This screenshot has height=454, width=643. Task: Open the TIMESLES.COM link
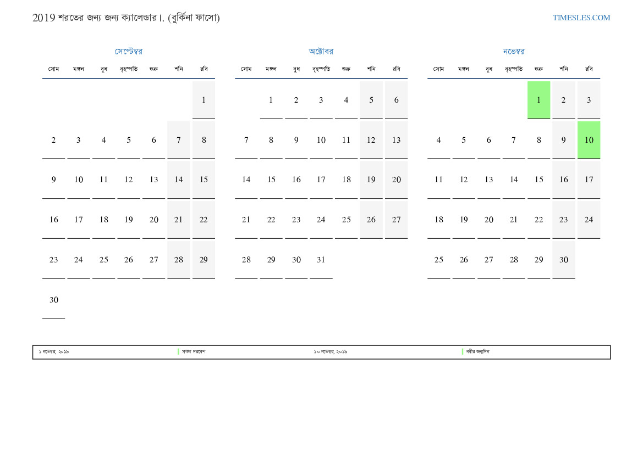tap(581, 18)
